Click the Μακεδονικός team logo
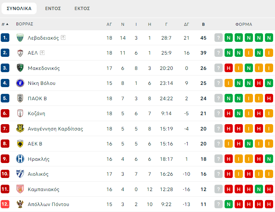275x212 pixels. 20,68
